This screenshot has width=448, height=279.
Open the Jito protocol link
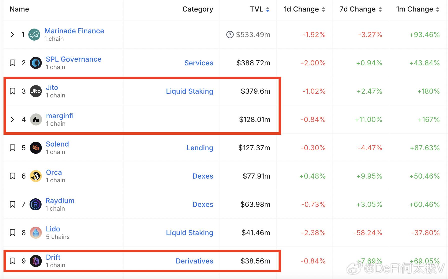52,87
